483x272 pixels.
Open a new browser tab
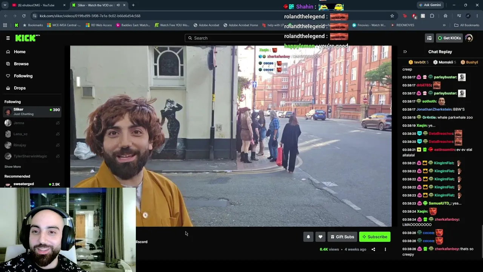click(x=133, y=5)
